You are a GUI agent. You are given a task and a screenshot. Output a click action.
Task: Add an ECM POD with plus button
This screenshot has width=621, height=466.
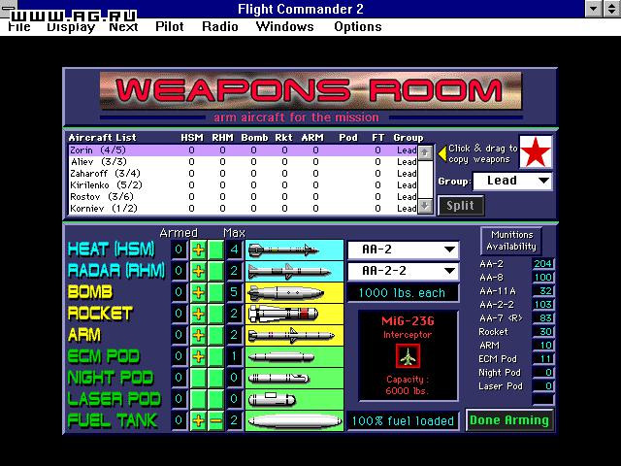coord(198,357)
